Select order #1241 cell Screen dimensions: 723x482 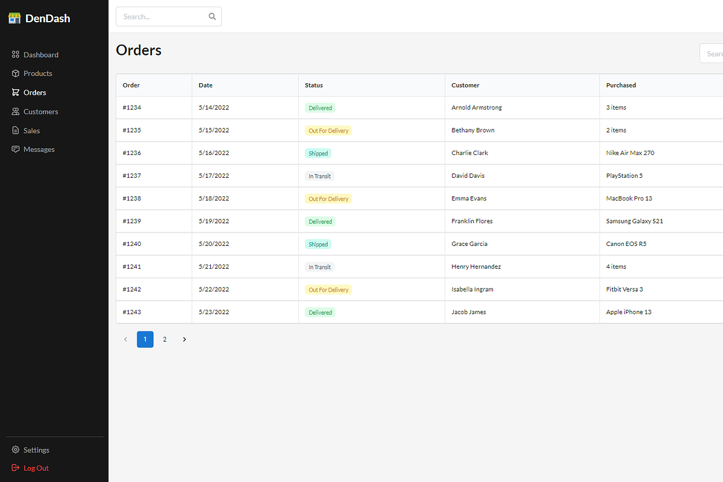(x=154, y=266)
